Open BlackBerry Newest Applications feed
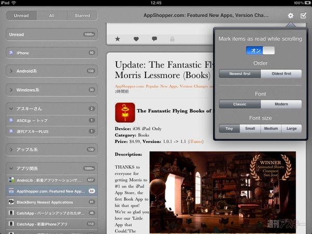 pos(51,202)
